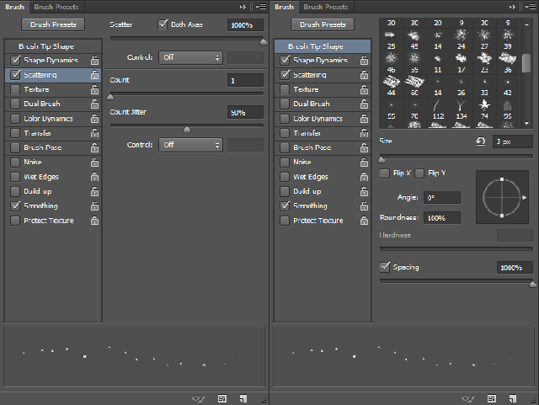The width and height of the screenshot is (539, 405).
Task: Switch to Brush Presets tab in Scattering panel
Action: pos(55,7)
